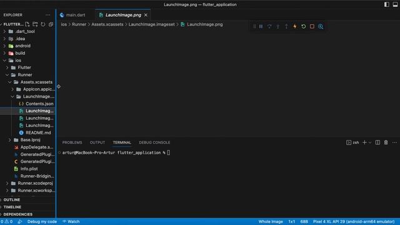Expand the DEPENDENCIES section

click(x=27, y=214)
